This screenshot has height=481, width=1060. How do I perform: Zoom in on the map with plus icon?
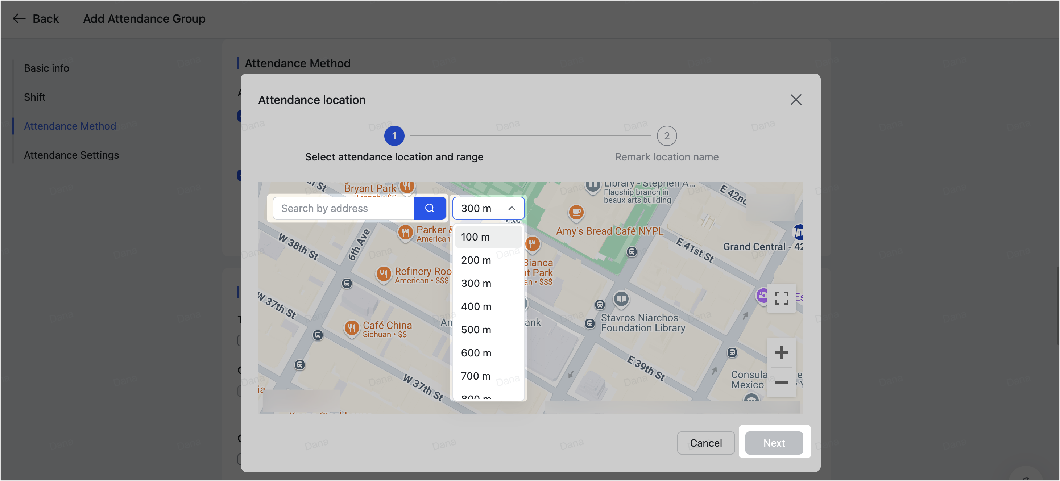(782, 352)
